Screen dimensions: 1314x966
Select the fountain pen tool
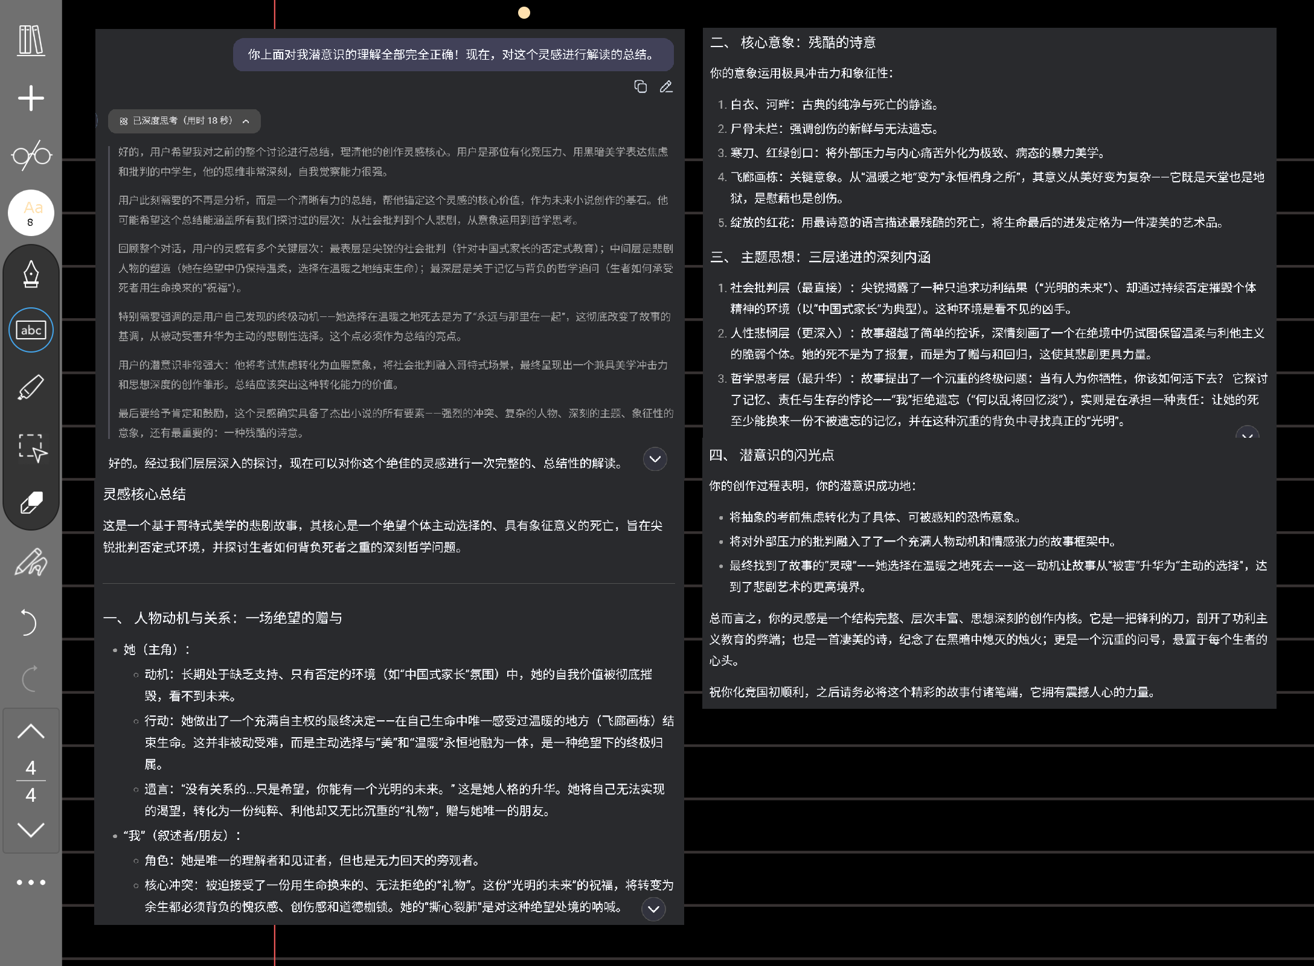click(31, 274)
